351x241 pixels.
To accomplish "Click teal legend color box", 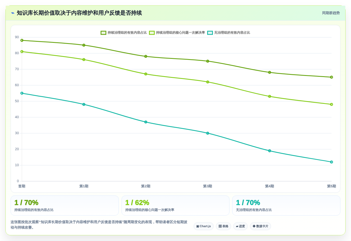I will (210, 33).
